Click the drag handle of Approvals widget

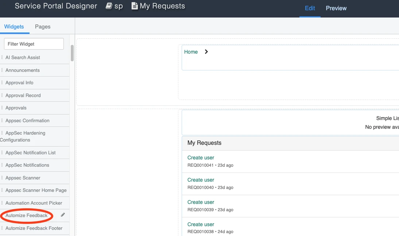click(2, 108)
